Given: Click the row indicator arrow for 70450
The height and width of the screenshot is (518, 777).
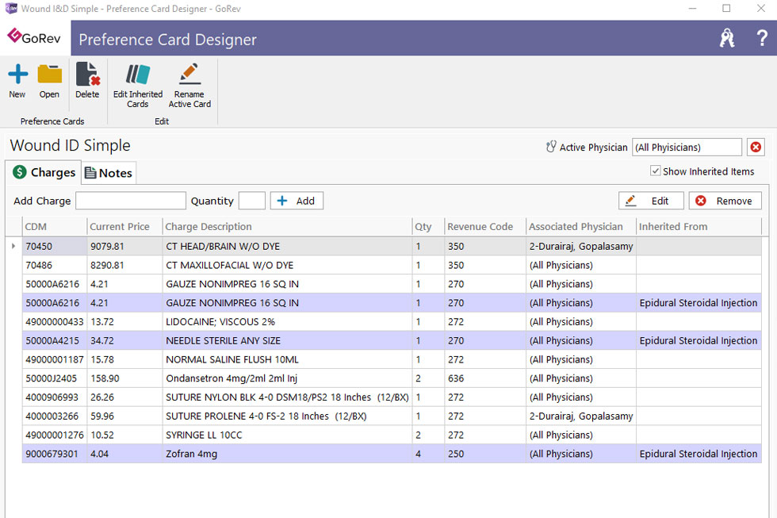Looking at the screenshot, I should pos(13,246).
